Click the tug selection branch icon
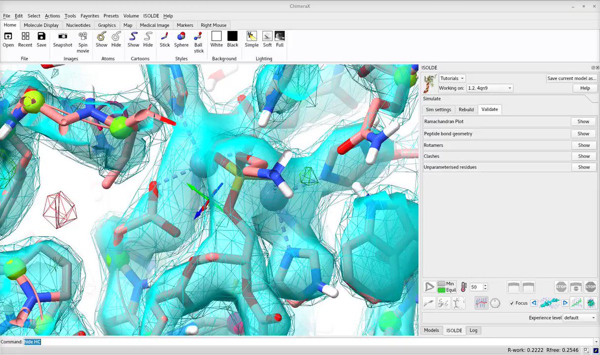The height and width of the screenshot is (355, 600). pyautogui.click(x=458, y=303)
